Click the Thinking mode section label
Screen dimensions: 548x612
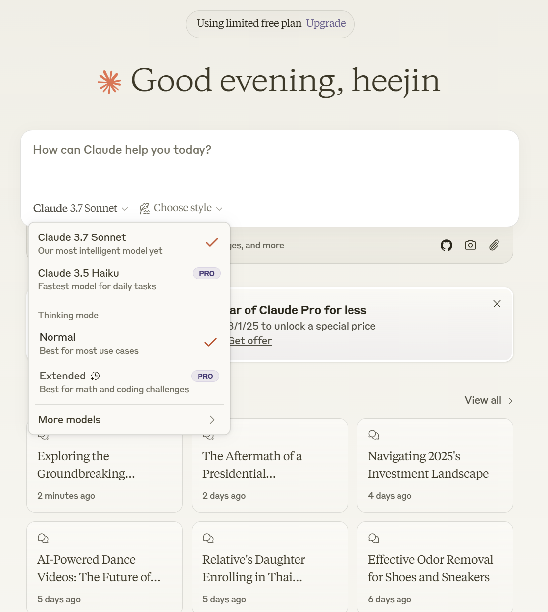coord(68,315)
